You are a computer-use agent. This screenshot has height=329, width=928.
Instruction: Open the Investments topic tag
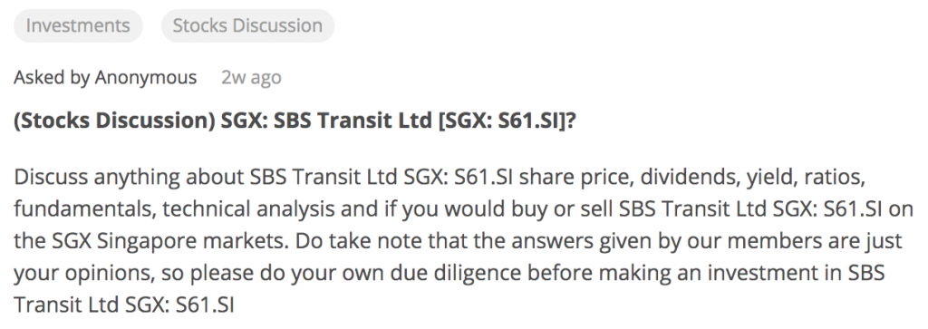tap(78, 26)
